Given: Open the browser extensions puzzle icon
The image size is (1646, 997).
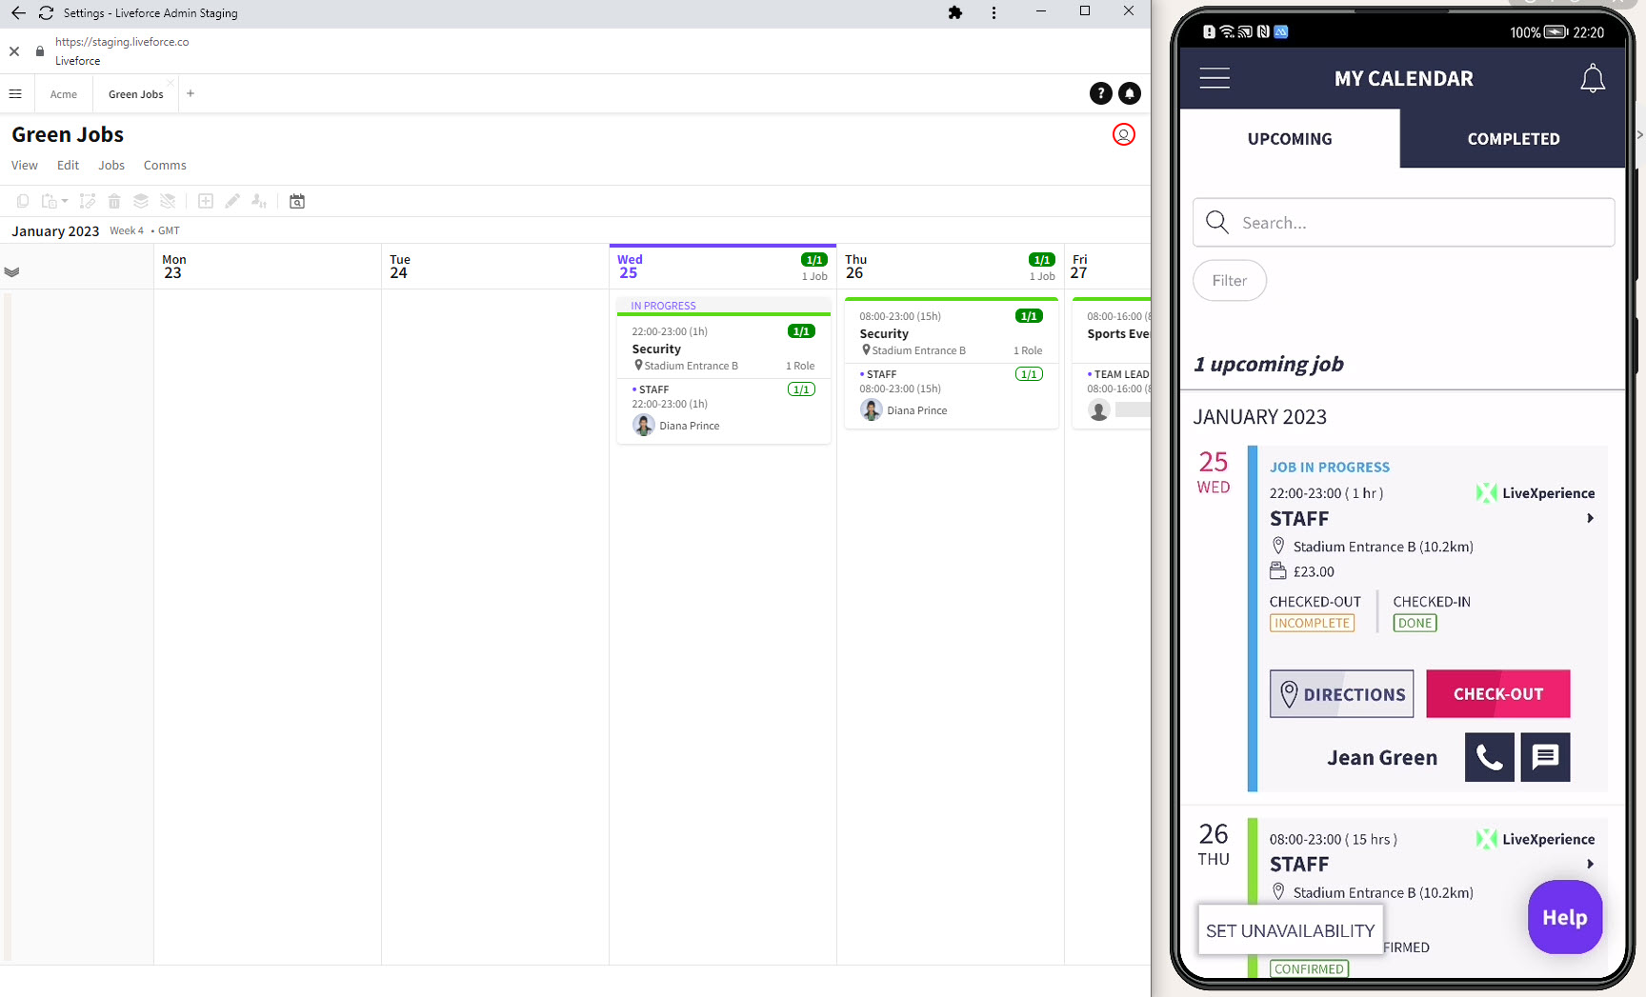Looking at the screenshot, I should tap(955, 13).
